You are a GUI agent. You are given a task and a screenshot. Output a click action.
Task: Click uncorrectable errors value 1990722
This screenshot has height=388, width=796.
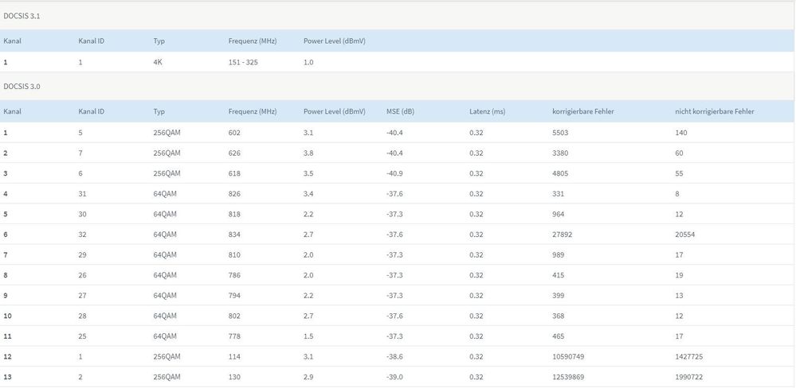coord(689,377)
